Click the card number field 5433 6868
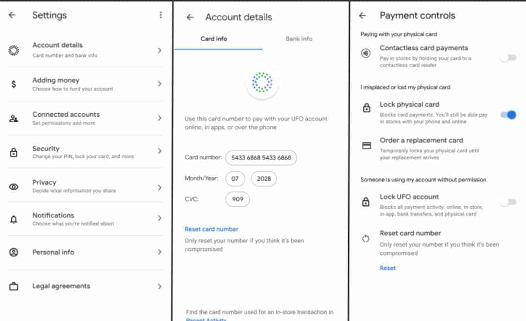 (261, 157)
